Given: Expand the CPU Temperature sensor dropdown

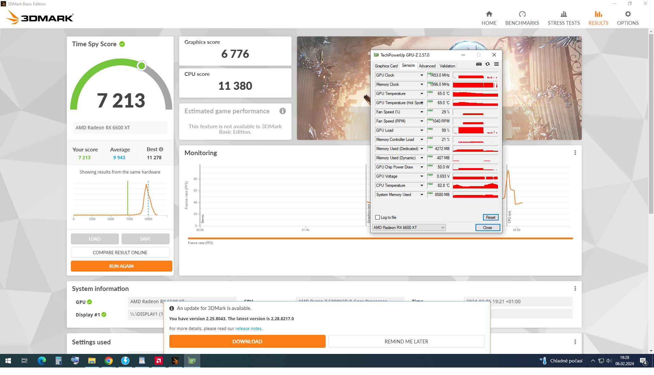Looking at the screenshot, I should [422, 185].
